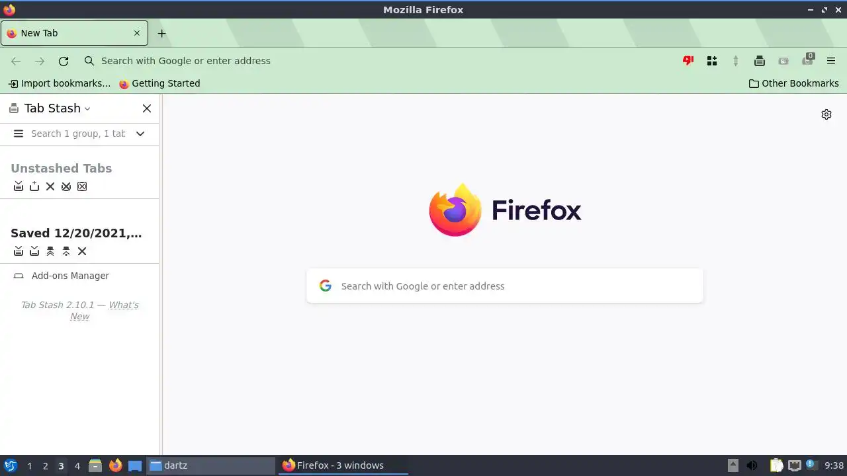Open Tab Stash hamburger menu beside search

click(19, 134)
